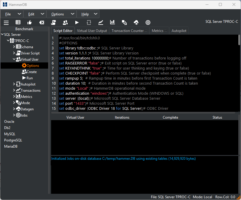
Task: Expand the Datagen tree node
Action: point(14,109)
